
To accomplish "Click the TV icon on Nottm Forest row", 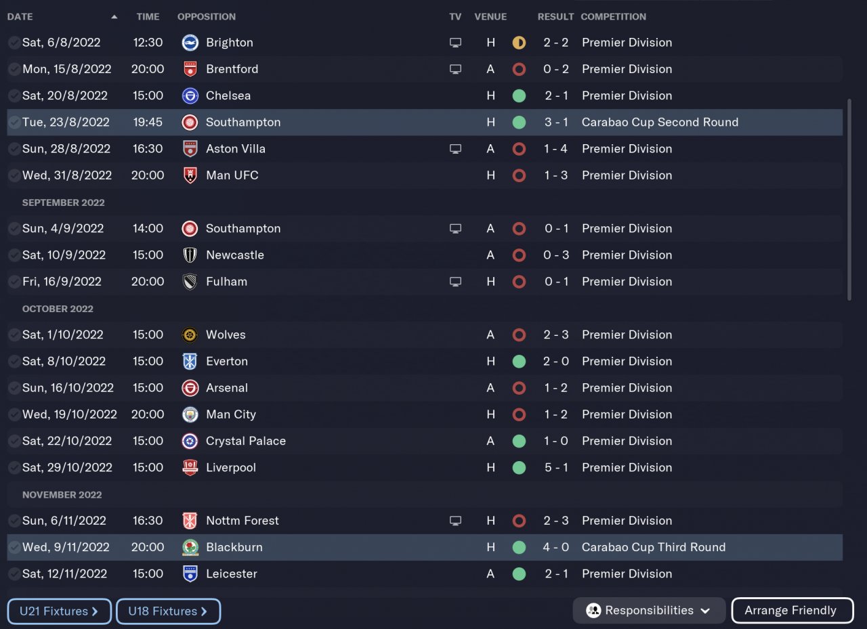I will (456, 521).
